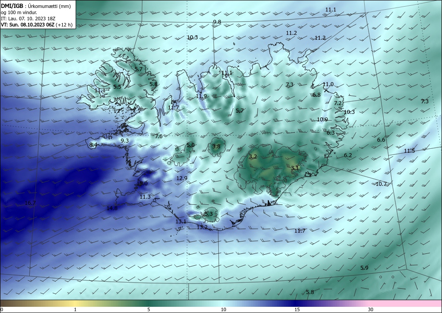Screen dimensions: 442x313
Task: Select the 'Úrkomumætti (mm)' heading text
Action: click(50, 6)
